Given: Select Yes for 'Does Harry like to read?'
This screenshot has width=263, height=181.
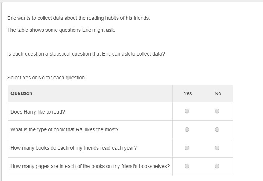Looking at the screenshot, I should tap(187, 111).
